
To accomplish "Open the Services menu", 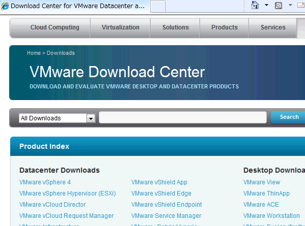I will click(273, 27).
